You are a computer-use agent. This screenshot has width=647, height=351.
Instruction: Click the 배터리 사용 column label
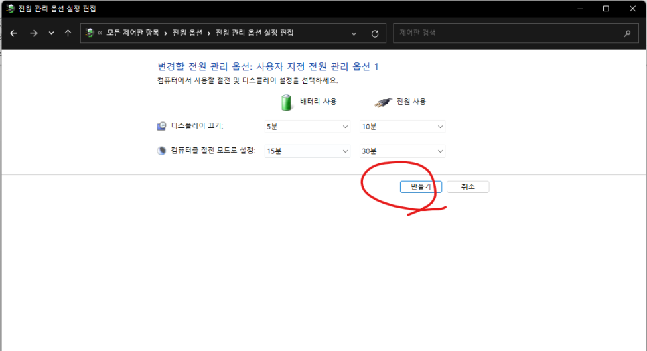318,101
